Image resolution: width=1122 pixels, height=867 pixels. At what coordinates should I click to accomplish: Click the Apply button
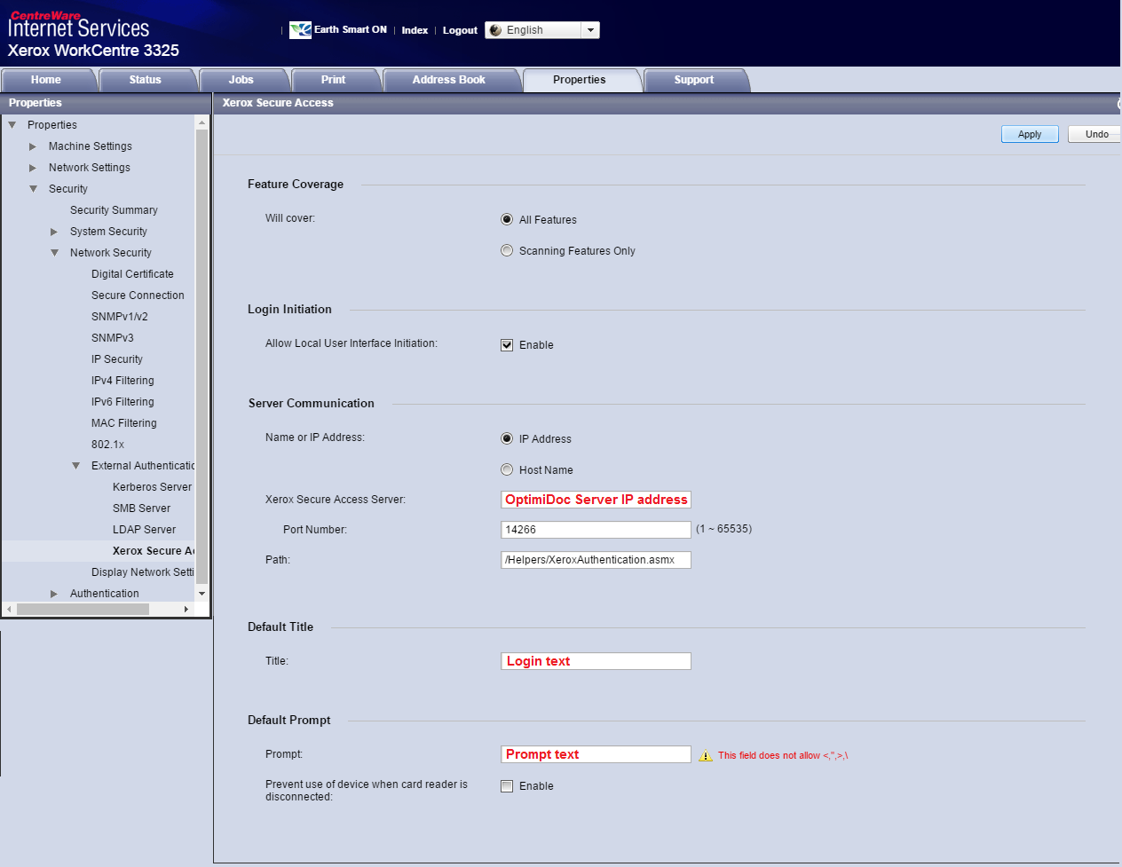tap(1029, 134)
